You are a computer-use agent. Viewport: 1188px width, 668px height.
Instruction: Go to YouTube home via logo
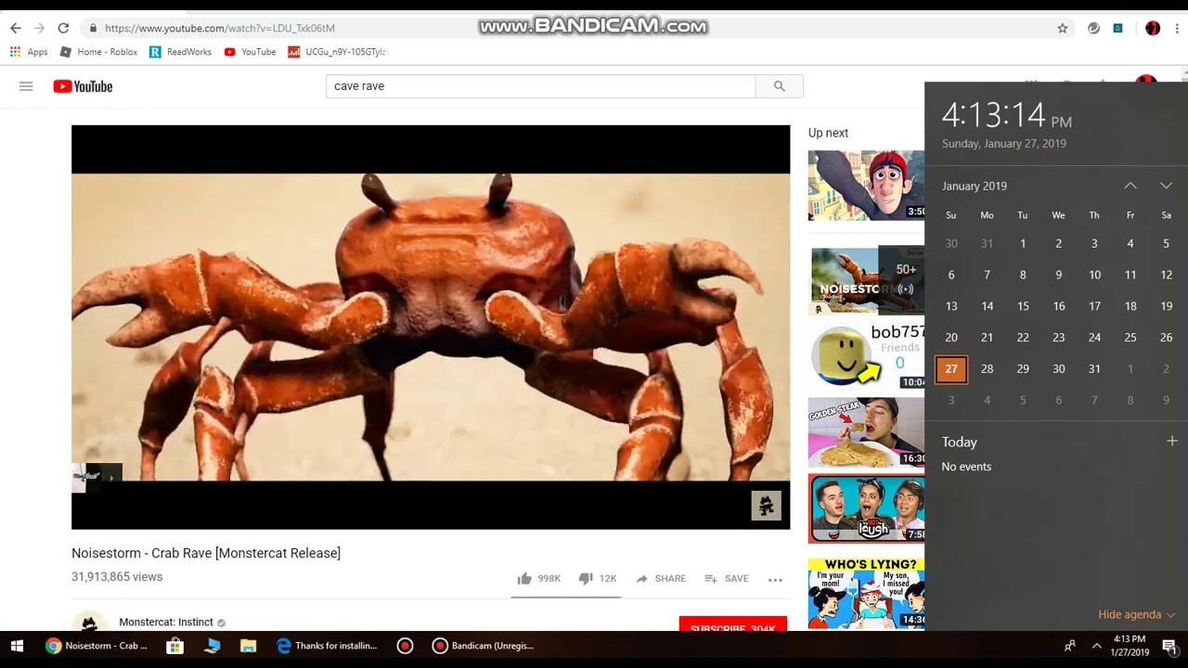[x=83, y=86]
